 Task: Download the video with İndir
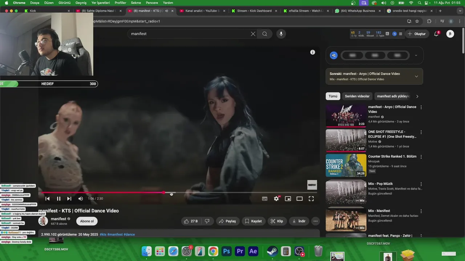tap(299, 221)
